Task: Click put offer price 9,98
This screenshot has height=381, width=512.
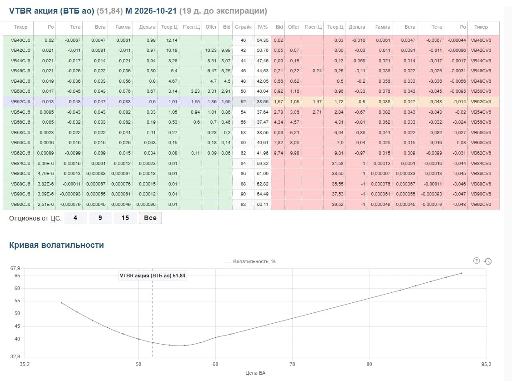Action: [x=294, y=153]
